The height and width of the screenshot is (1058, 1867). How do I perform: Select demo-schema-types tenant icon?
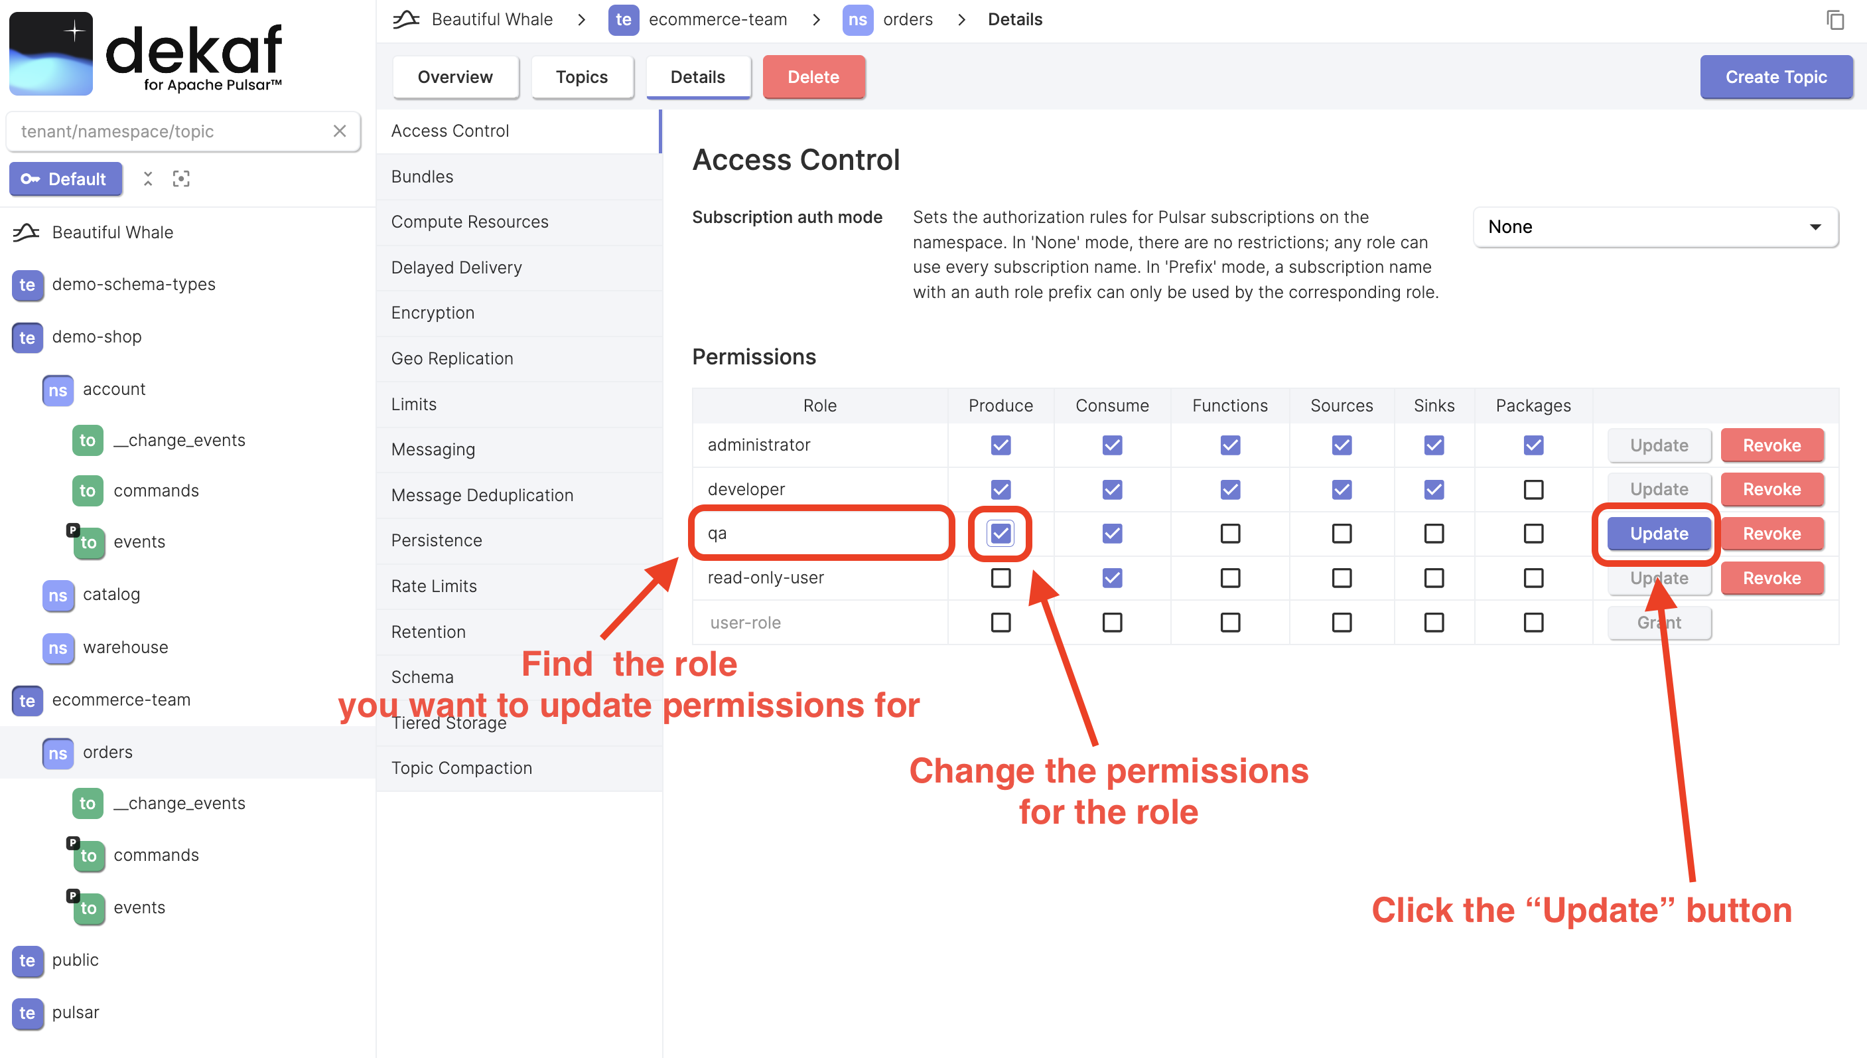point(27,284)
